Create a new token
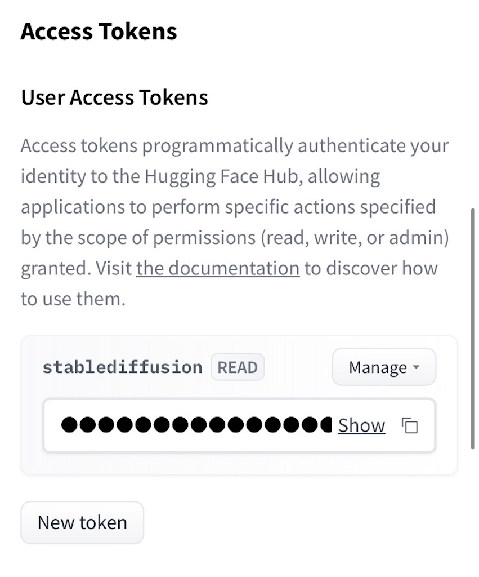This screenshot has width=479, height=577. click(x=82, y=522)
